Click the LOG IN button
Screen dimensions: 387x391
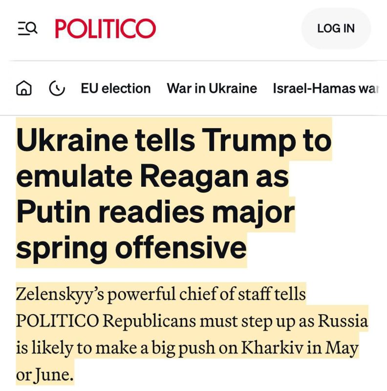(x=335, y=28)
